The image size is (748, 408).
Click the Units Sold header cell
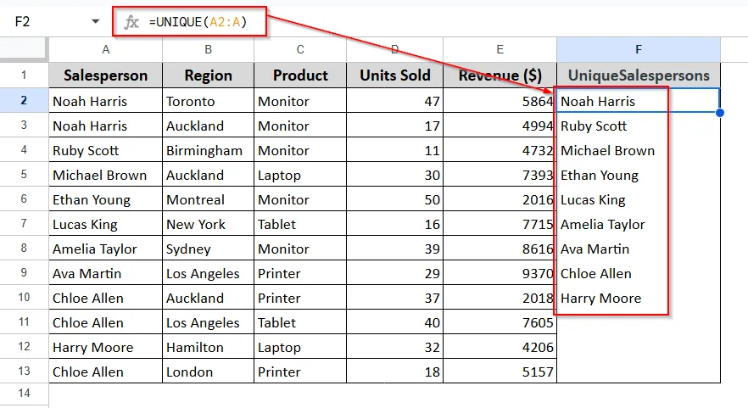pyautogui.click(x=395, y=75)
